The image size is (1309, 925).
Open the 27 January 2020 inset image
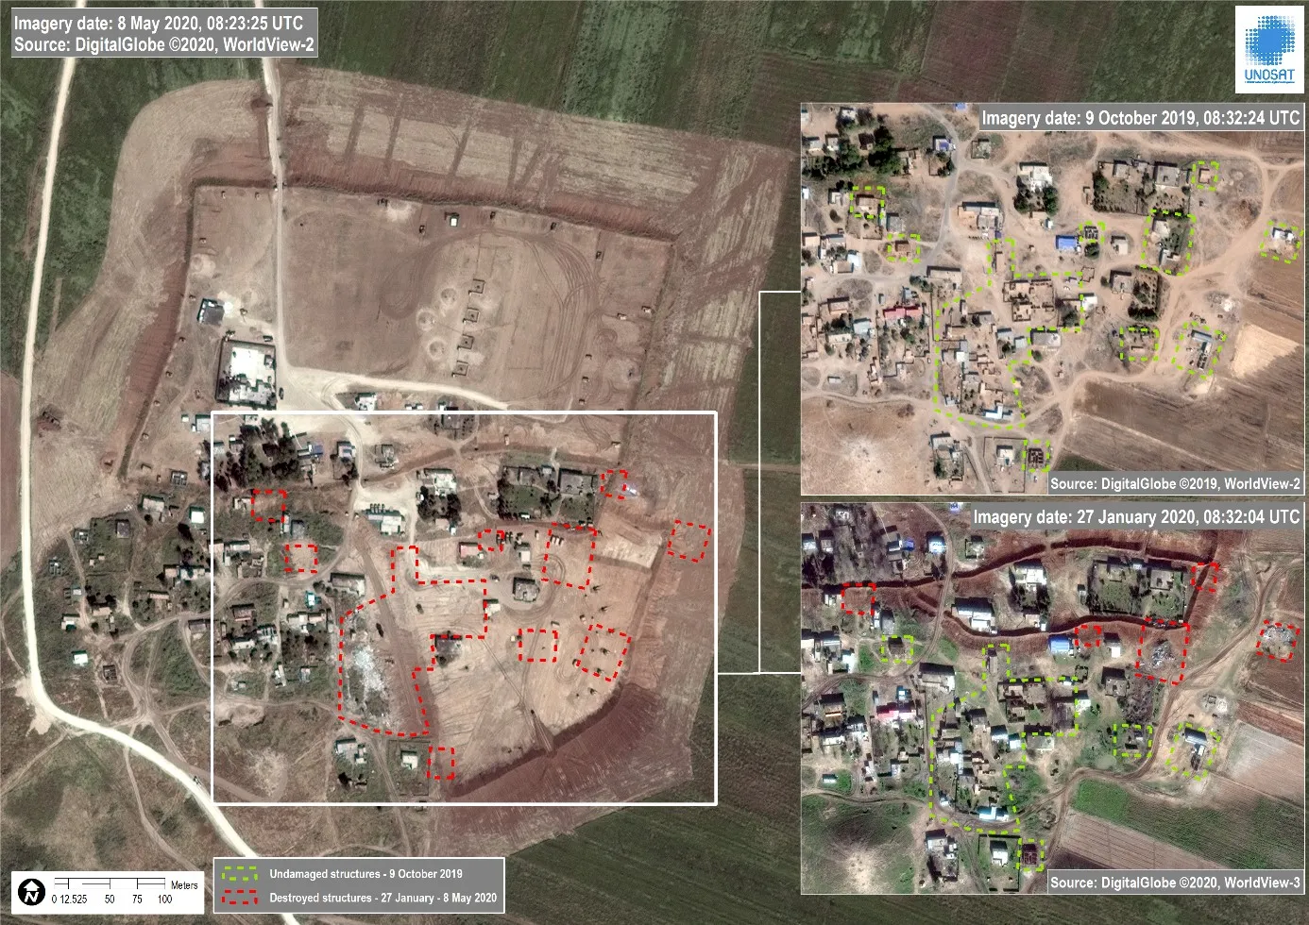(1052, 698)
